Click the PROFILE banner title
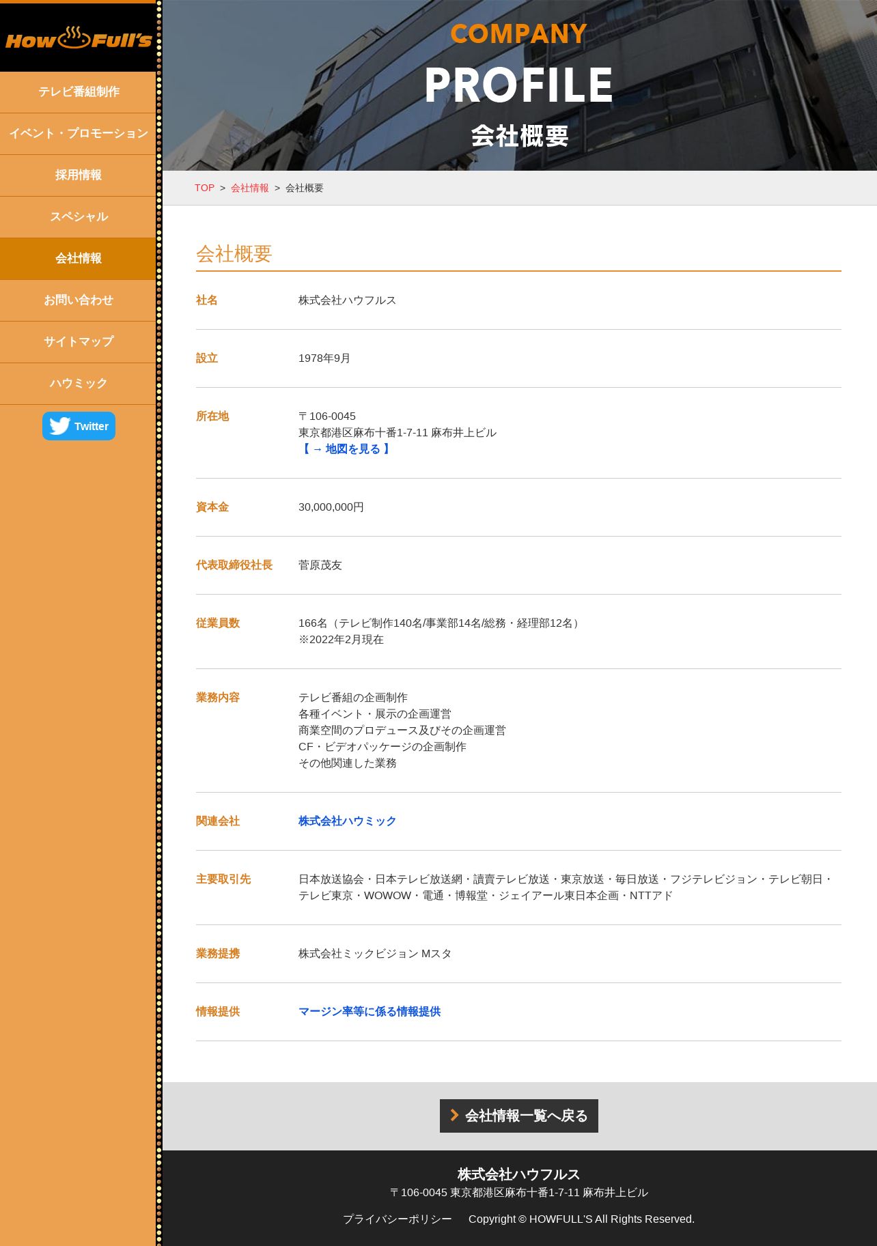The width and height of the screenshot is (877, 1246). (x=519, y=85)
